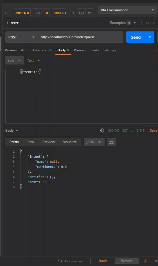Switch to the Headers (9) tab

(42, 50)
